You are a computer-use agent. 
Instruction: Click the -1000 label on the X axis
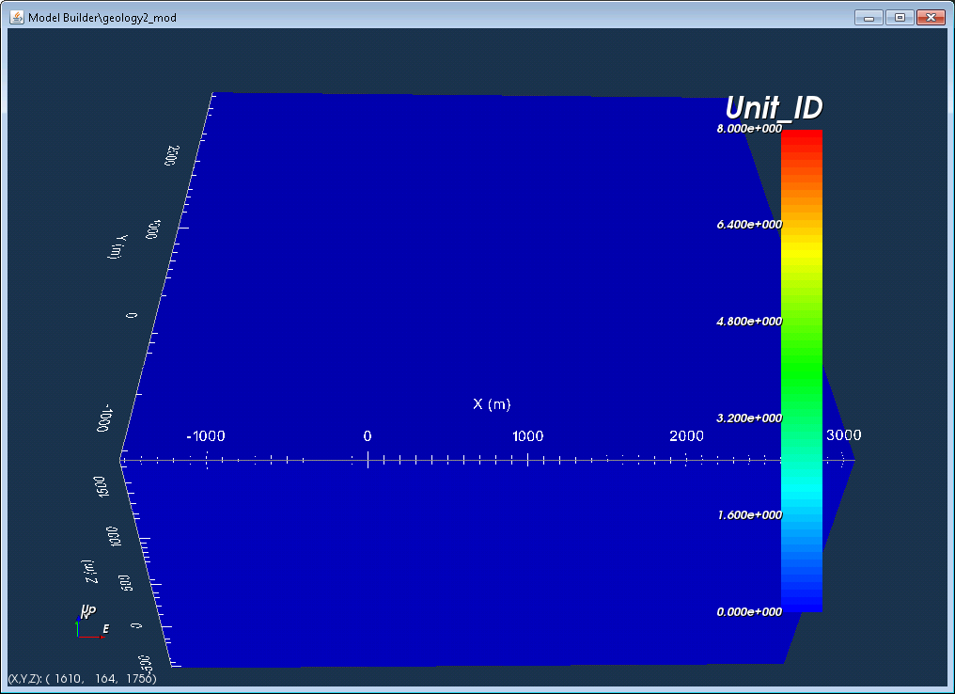(x=206, y=436)
